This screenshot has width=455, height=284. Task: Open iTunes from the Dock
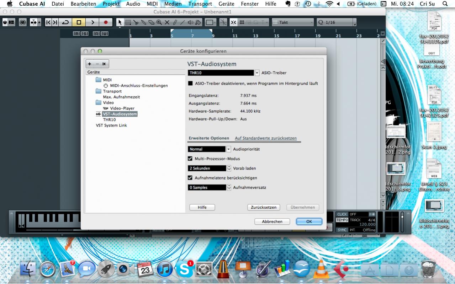(165, 269)
